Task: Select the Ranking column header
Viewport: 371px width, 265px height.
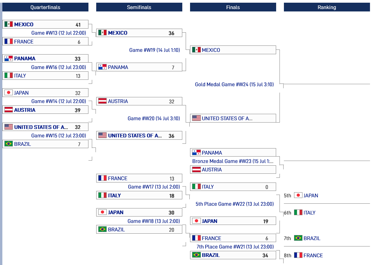Action: (327, 7)
